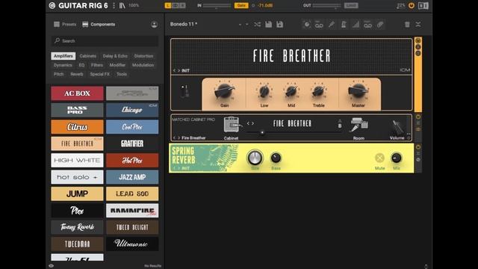Choose Filters category tag
478x269 pixels.
coord(97,65)
